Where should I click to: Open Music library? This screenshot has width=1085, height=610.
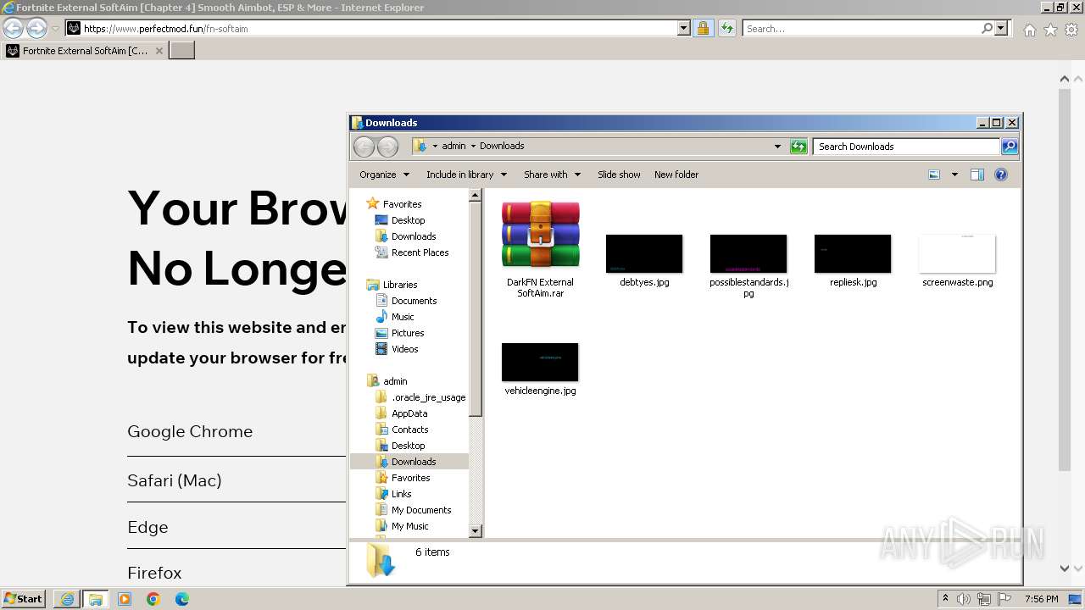pos(403,317)
